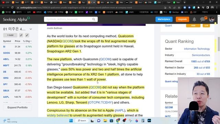The width and height of the screenshot is (220, 124).
Task: Open the QCOM symbol under Related stocks
Action: (169, 107)
